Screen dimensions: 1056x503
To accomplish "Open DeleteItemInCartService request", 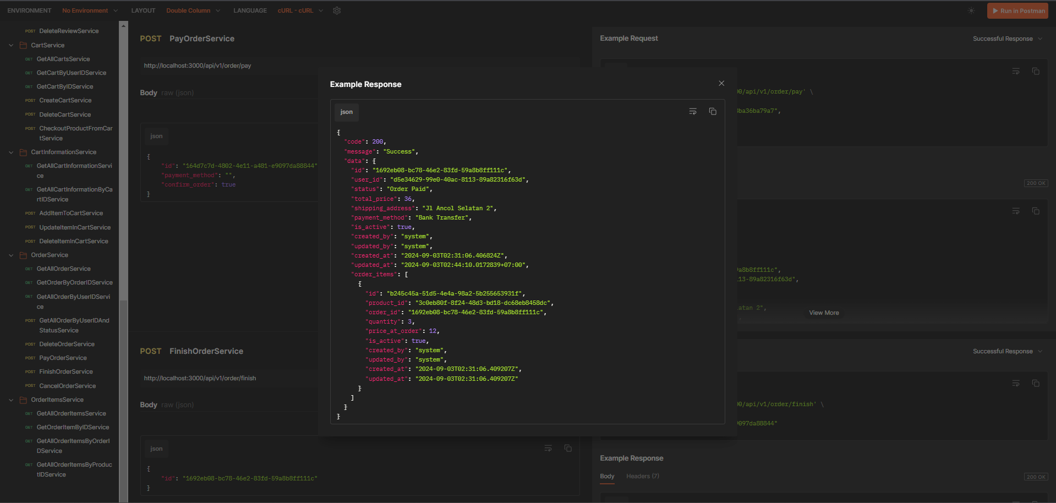I will tap(74, 241).
